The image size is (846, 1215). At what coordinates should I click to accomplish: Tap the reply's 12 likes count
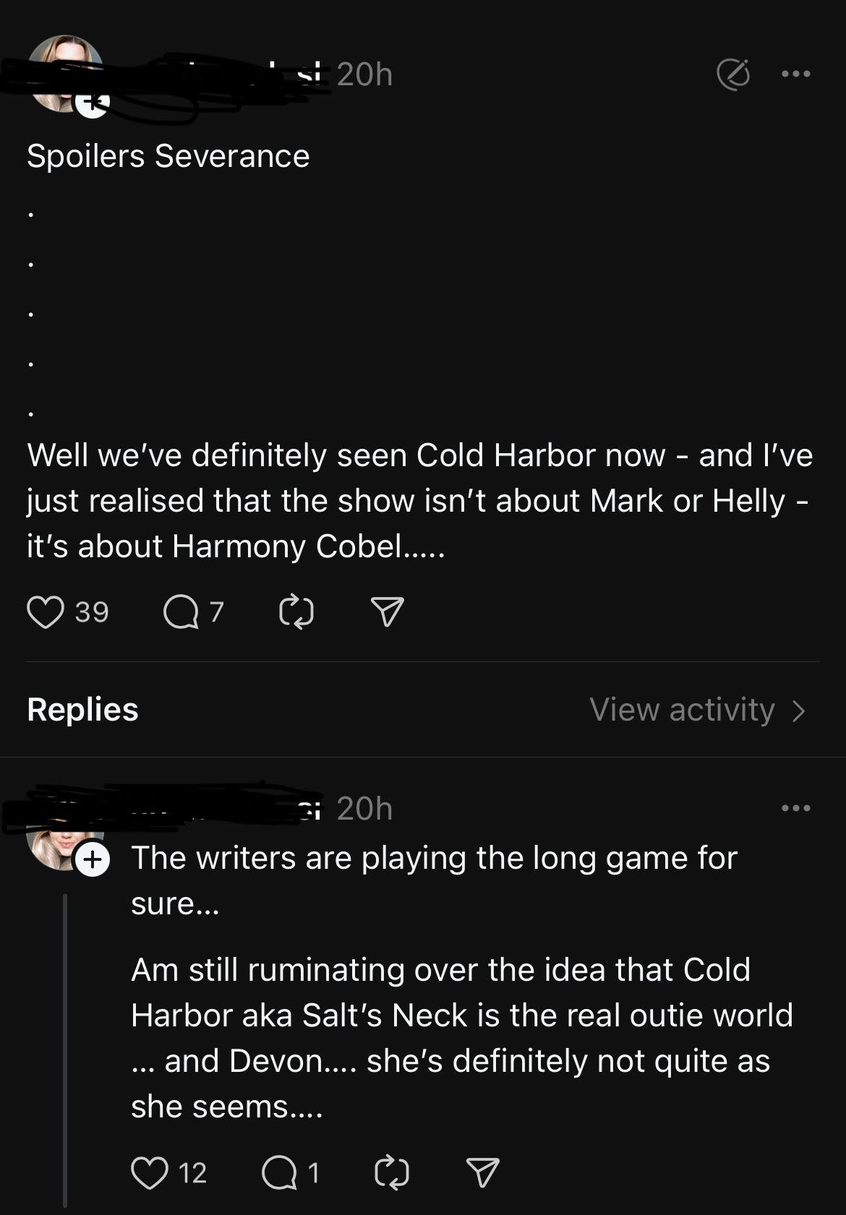coord(192,1172)
